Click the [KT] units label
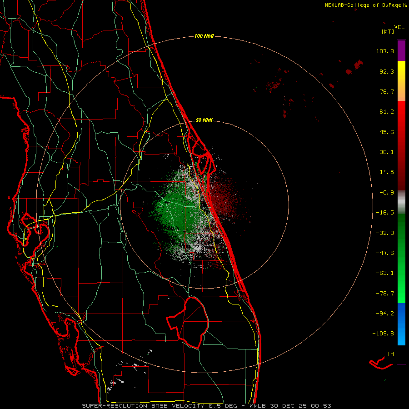This screenshot has height=409, width=409. pyautogui.click(x=388, y=31)
